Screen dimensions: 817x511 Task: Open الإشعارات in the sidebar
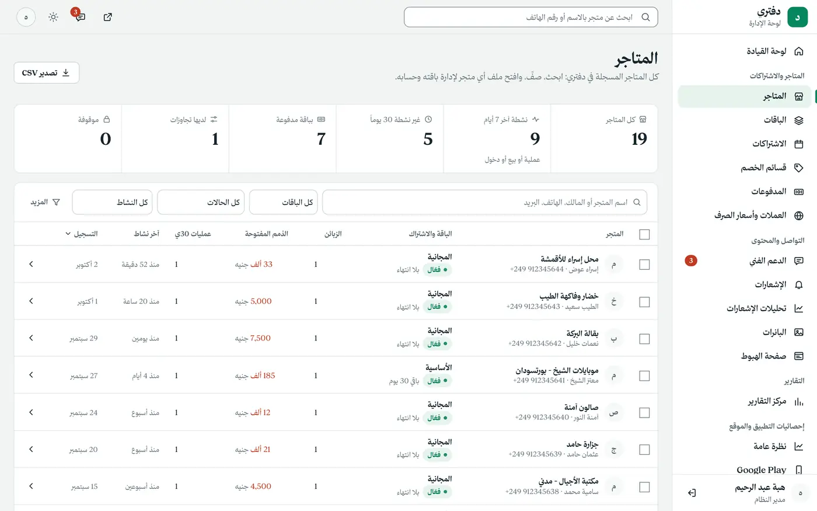pos(745,285)
